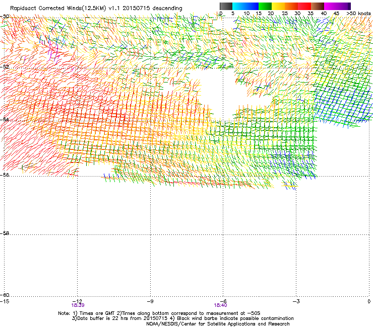Image resolution: width=373 pixels, height=327 pixels.
Task: Click the '-56' latitude axis label
Action: pos(5,175)
